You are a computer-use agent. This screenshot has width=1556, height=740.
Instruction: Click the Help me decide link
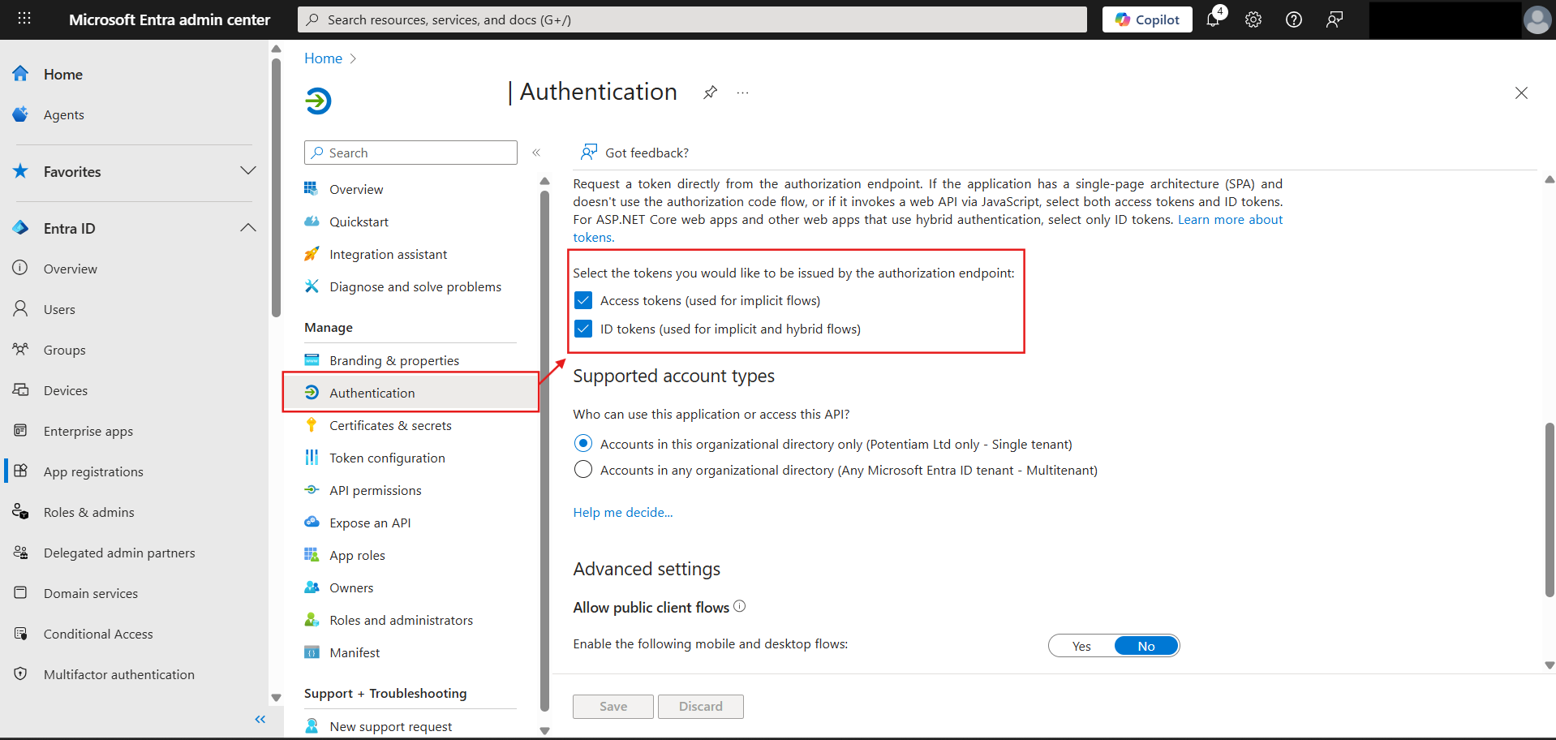(622, 512)
